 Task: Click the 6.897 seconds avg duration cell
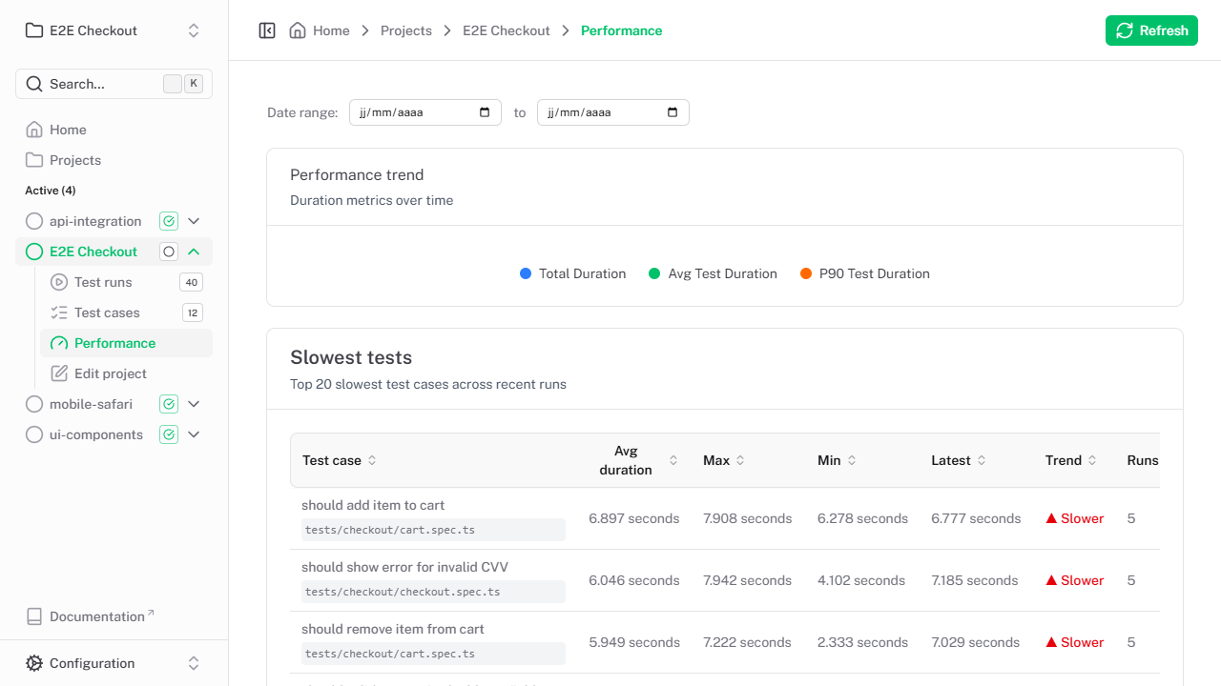(x=634, y=518)
